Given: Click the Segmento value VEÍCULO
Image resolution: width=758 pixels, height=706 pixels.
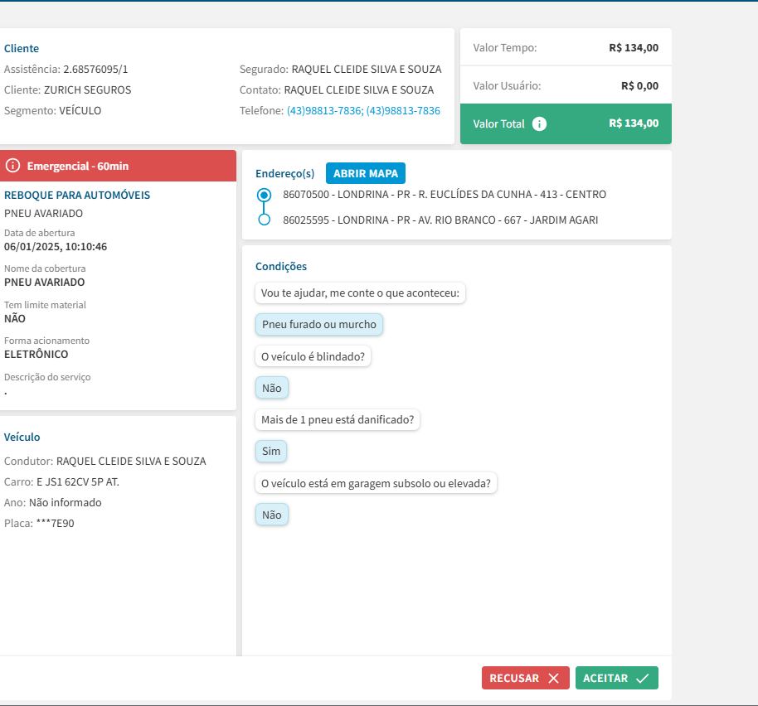Looking at the screenshot, I should 80,110.
